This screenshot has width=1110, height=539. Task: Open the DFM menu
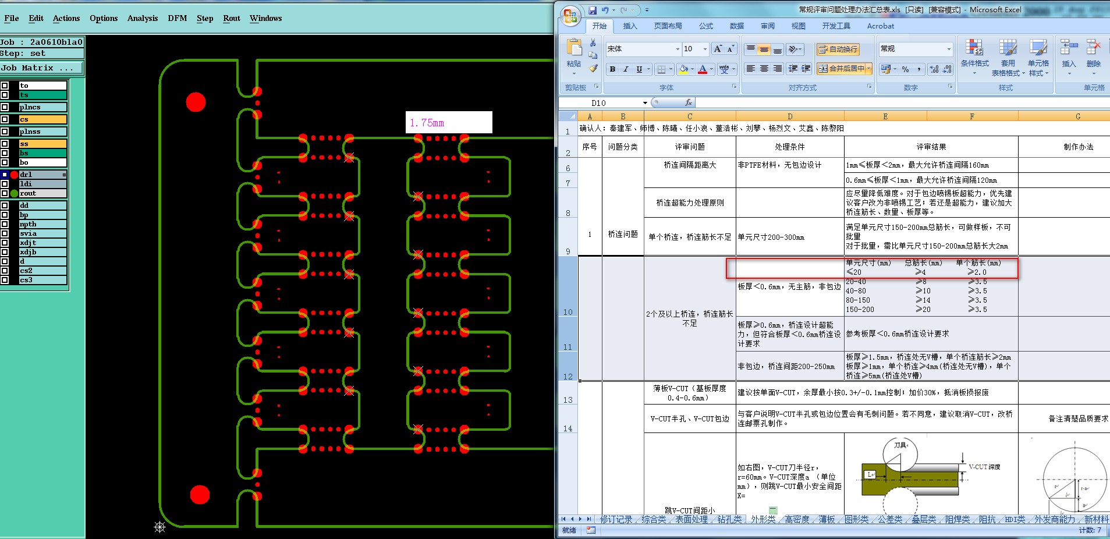click(x=178, y=18)
